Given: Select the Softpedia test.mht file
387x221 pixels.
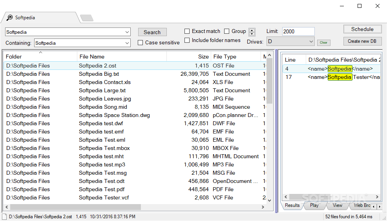Looking at the screenshot, I should [101, 156].
